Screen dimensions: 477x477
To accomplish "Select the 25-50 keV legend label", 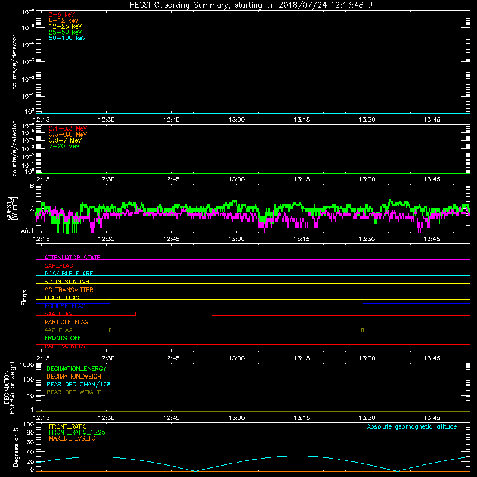I will (65, 32).
